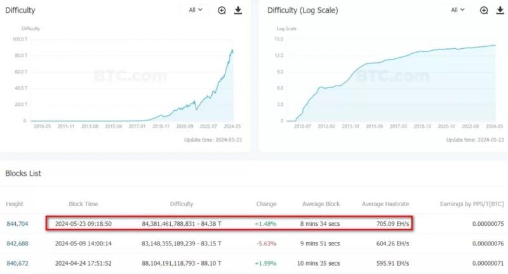Click the Earnings by PPS/T(BTC) header
This screenshot has height=274, width=508.
472,204
